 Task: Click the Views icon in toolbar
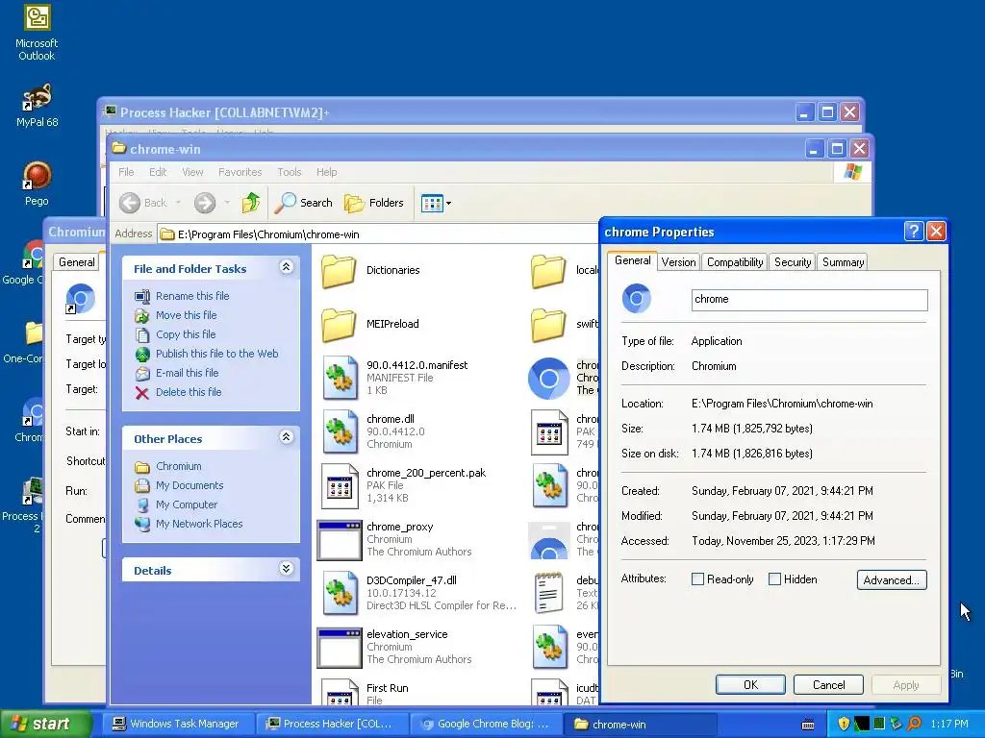[432, 204]
